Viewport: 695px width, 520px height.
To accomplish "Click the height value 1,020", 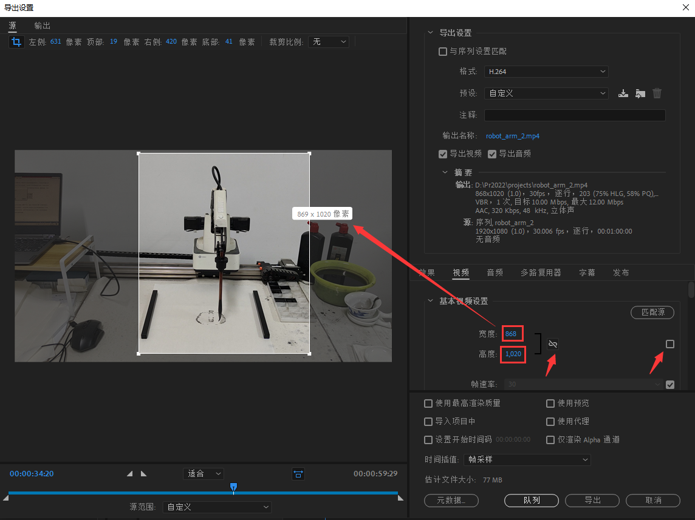I will (x=513, y=354).
